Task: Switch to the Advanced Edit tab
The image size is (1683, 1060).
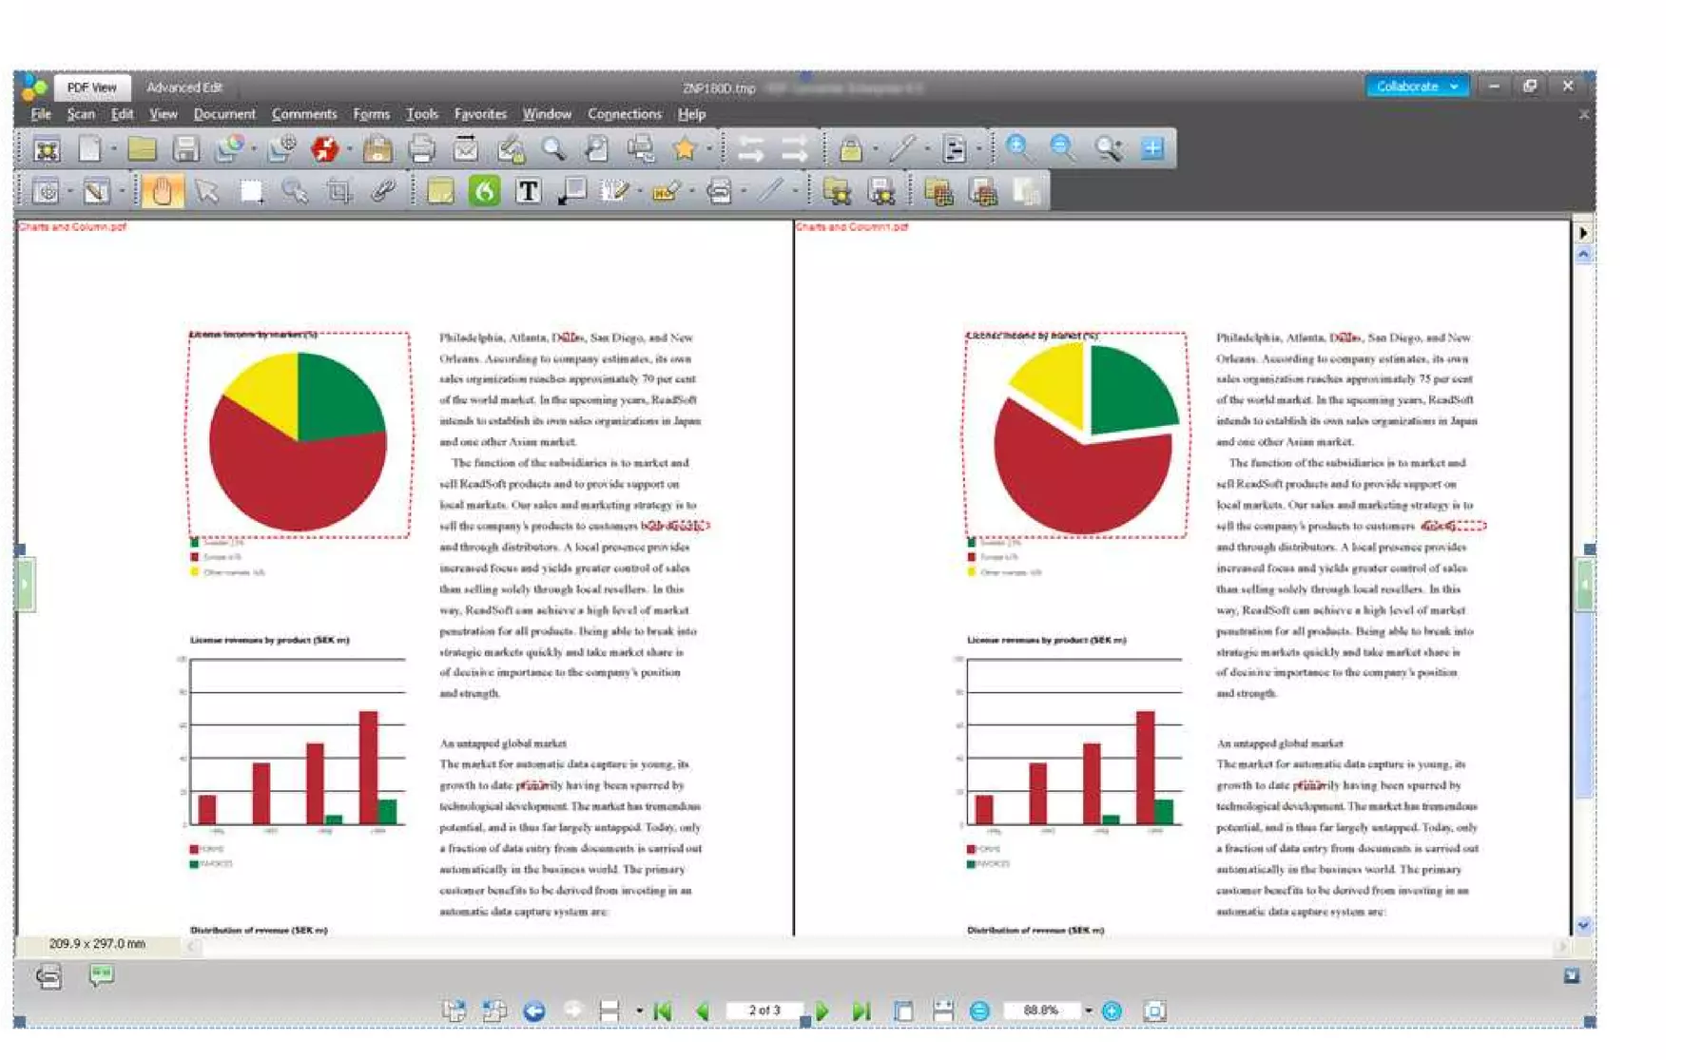Action: point(184,87)
